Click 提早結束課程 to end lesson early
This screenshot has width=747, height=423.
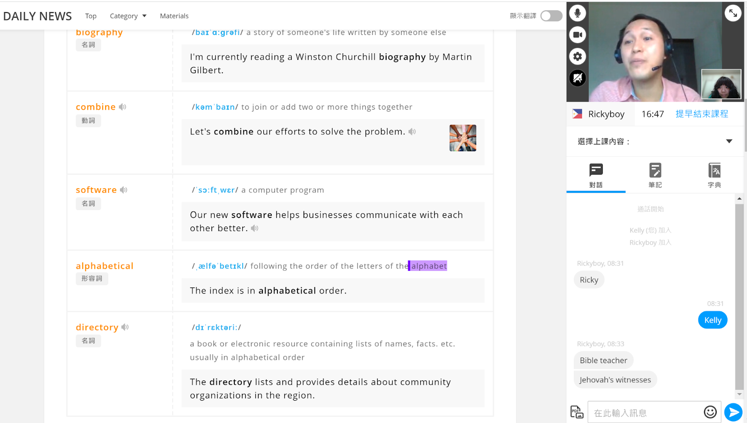(x=702, y=114)
